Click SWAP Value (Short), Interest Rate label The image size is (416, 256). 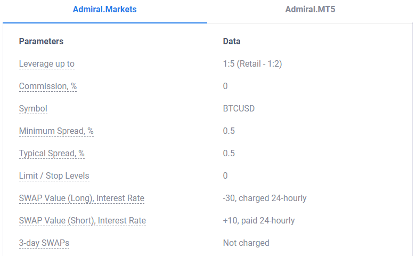tap(83, 220)
